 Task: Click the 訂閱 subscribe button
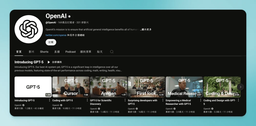coord(51,42)
